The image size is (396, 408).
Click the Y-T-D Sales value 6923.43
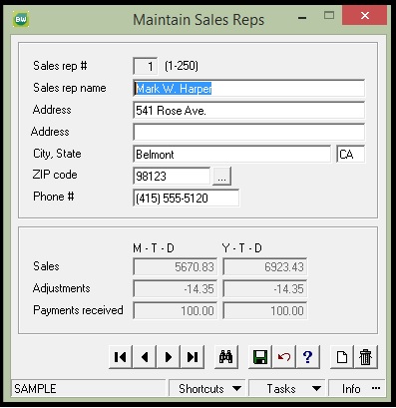[265, 266]
